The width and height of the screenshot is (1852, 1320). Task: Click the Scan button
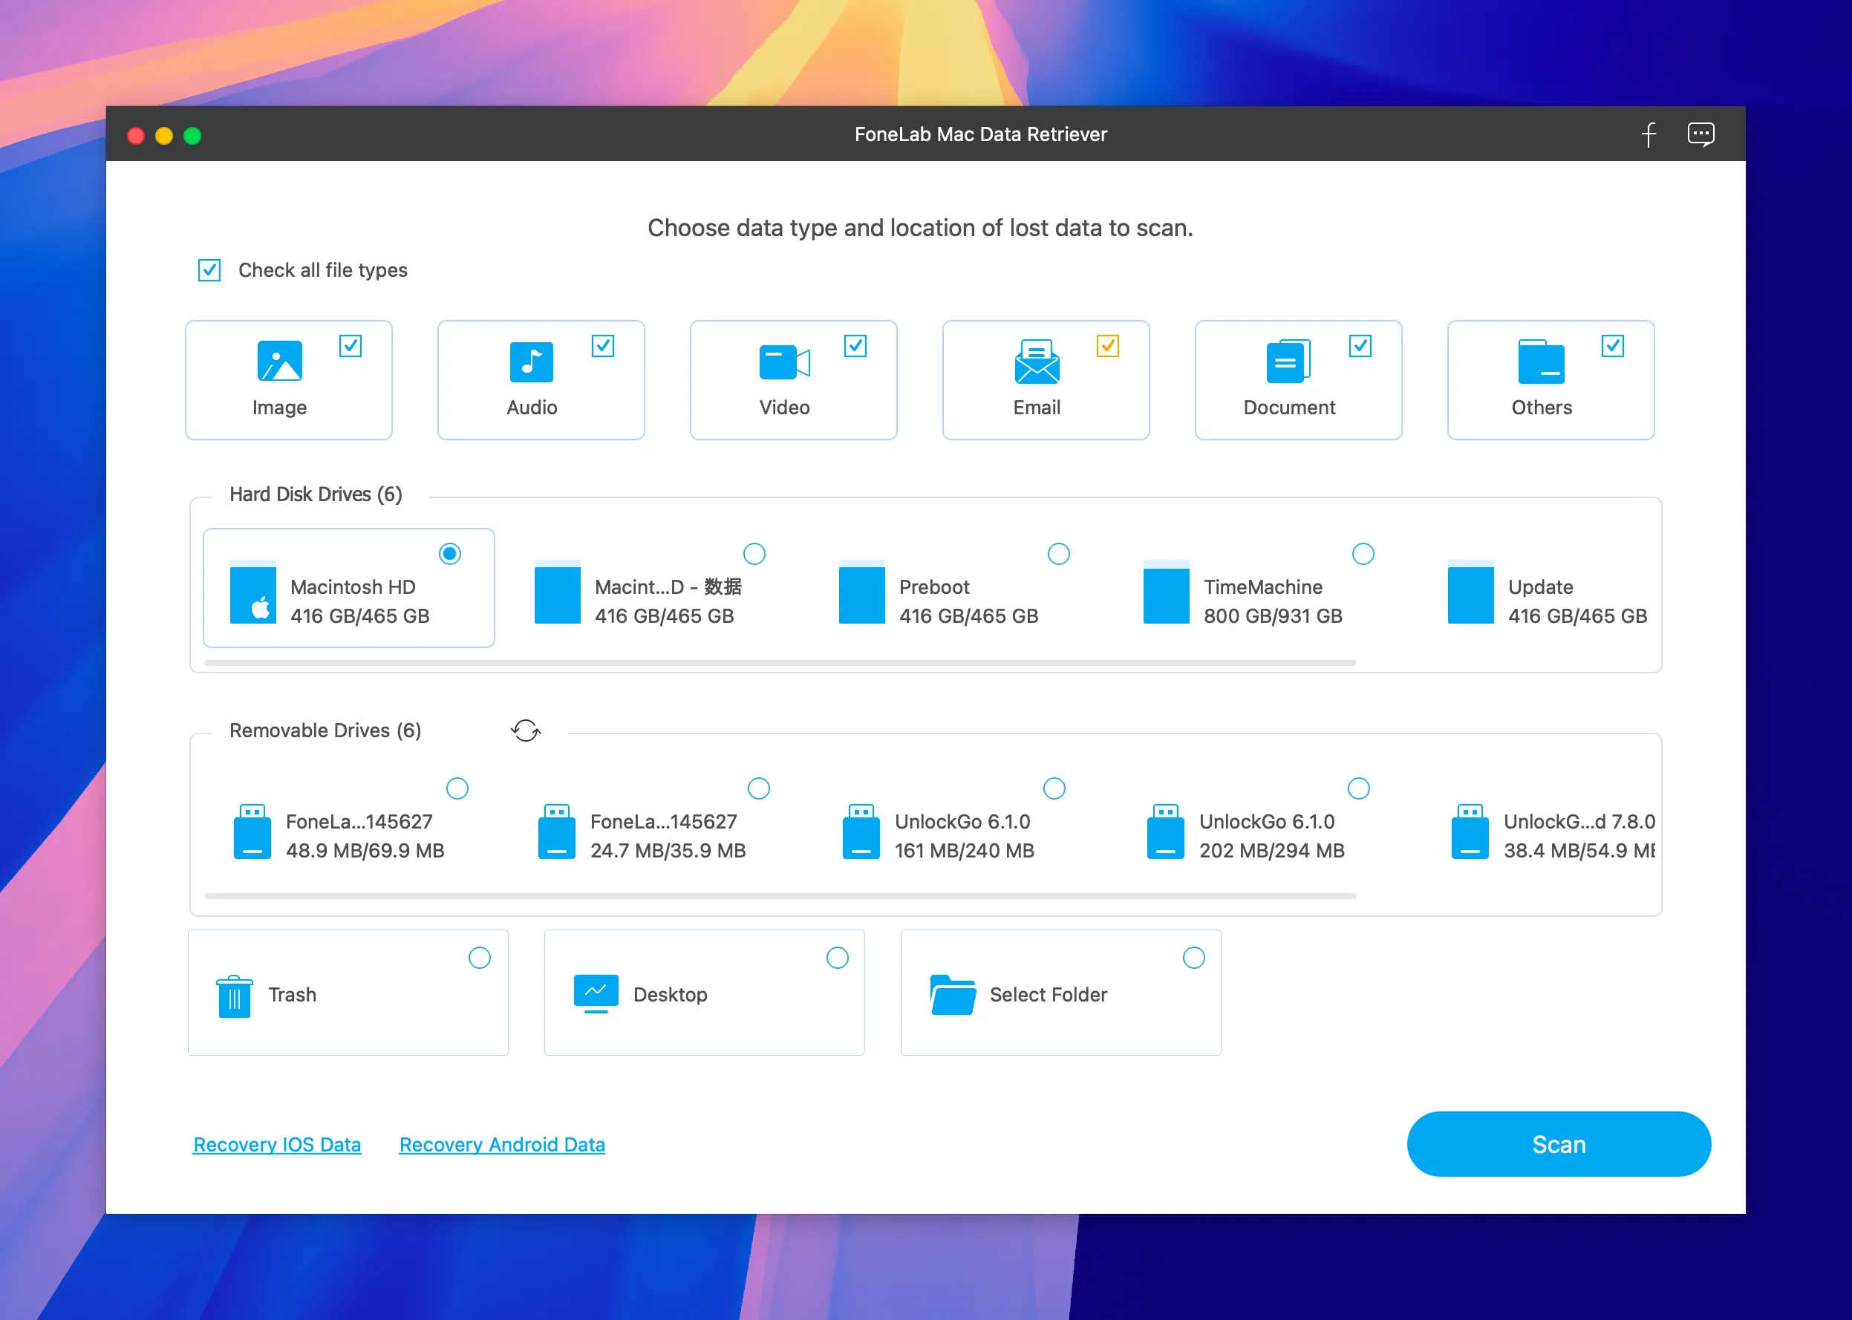[1558, 1143]
